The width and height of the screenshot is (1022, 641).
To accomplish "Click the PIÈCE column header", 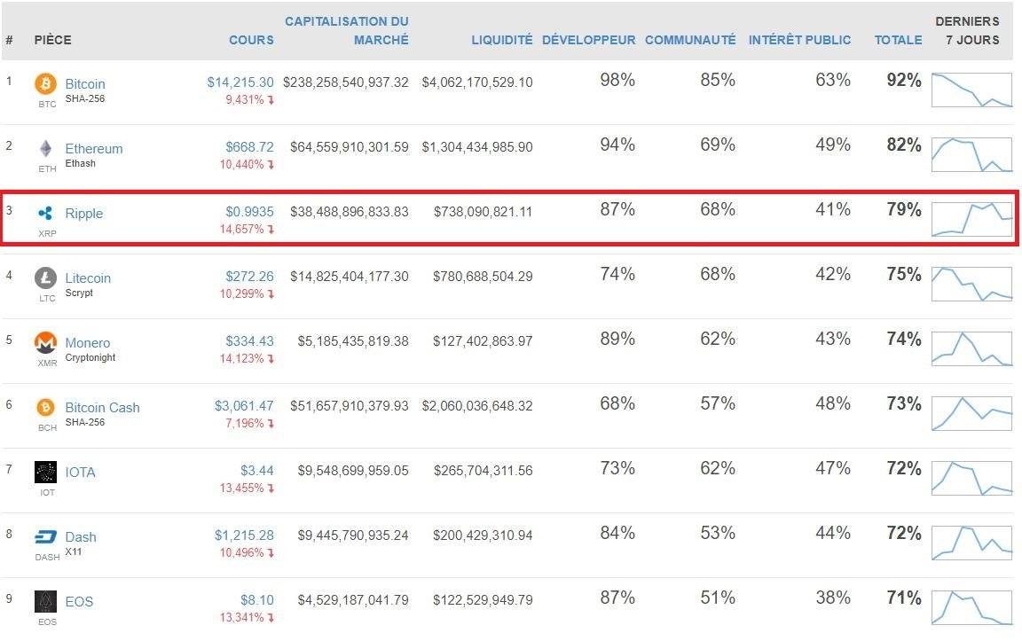I will pos(53,40).
